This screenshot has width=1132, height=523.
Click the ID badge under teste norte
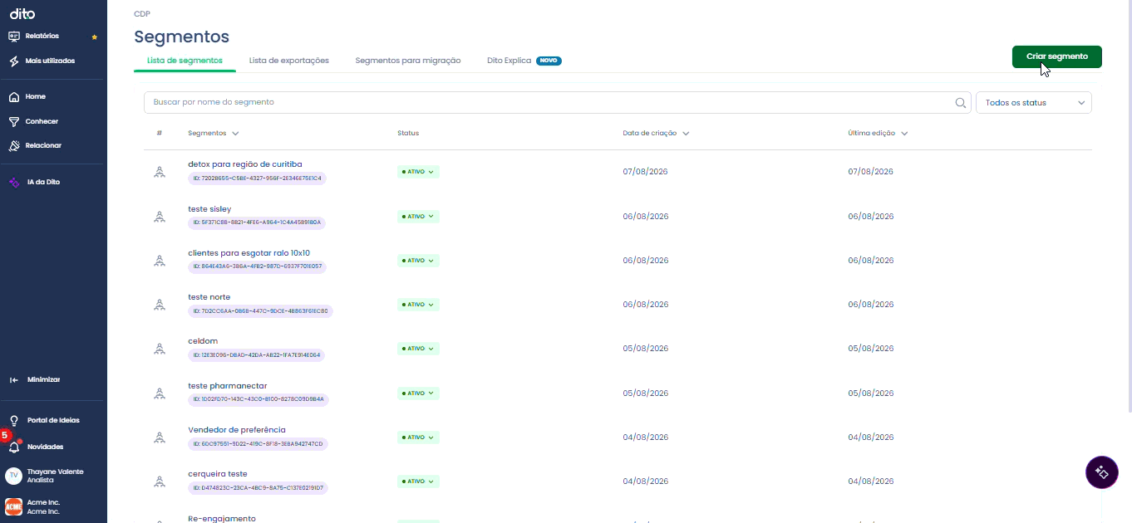click(260, 311)
